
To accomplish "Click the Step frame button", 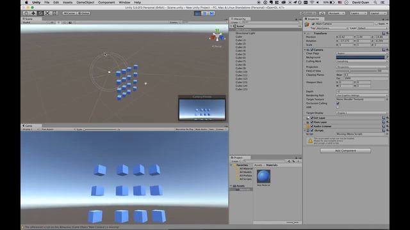I will point(211,13).
